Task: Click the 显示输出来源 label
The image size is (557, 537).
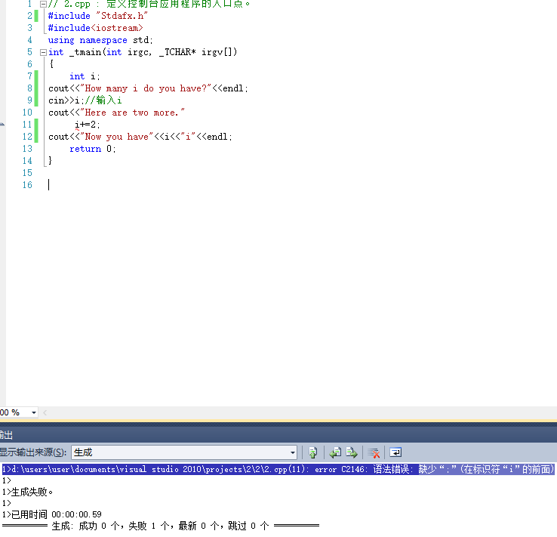Action: [x=33, y=452]
